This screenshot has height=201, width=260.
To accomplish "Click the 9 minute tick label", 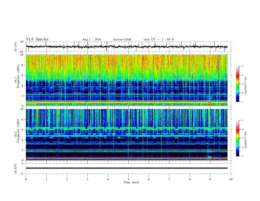I will point(210,179).
